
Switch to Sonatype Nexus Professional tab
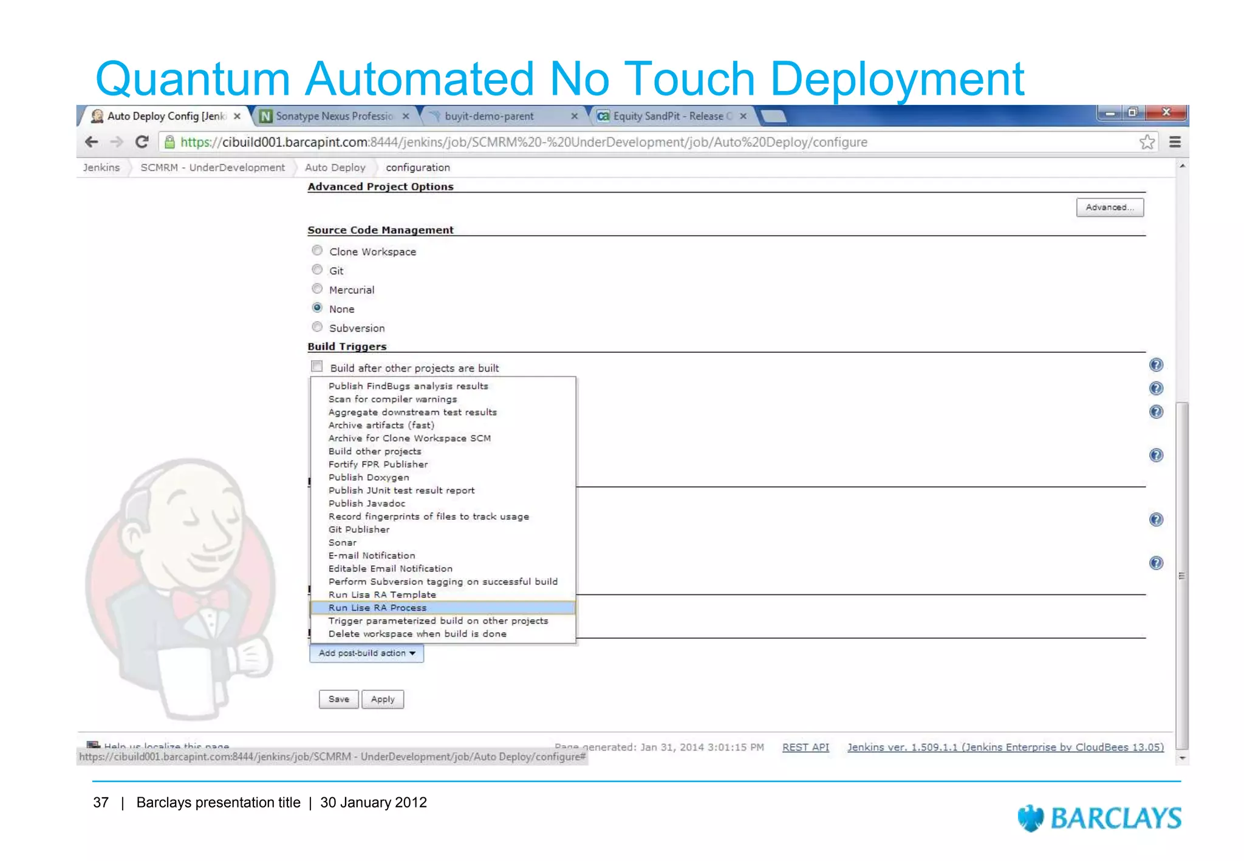pos(333,116)
